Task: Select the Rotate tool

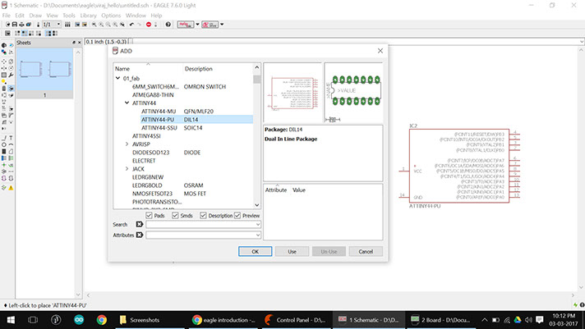Action: [11, 68]
